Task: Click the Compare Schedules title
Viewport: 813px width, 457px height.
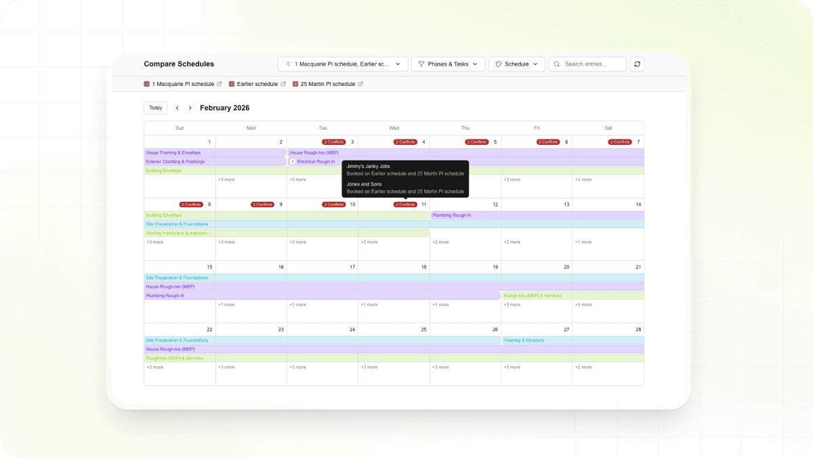Action: 179,64
